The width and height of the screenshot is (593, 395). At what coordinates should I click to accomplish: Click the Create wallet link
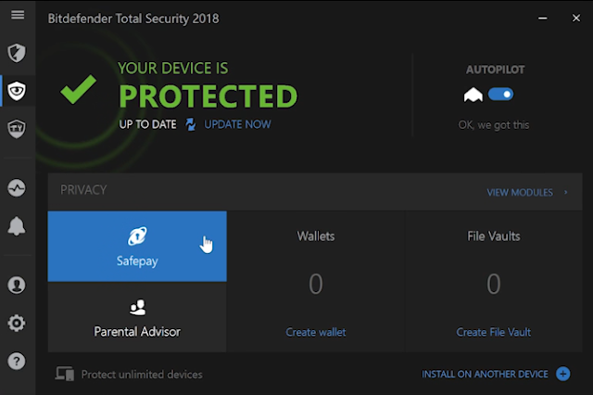(316, 332)
